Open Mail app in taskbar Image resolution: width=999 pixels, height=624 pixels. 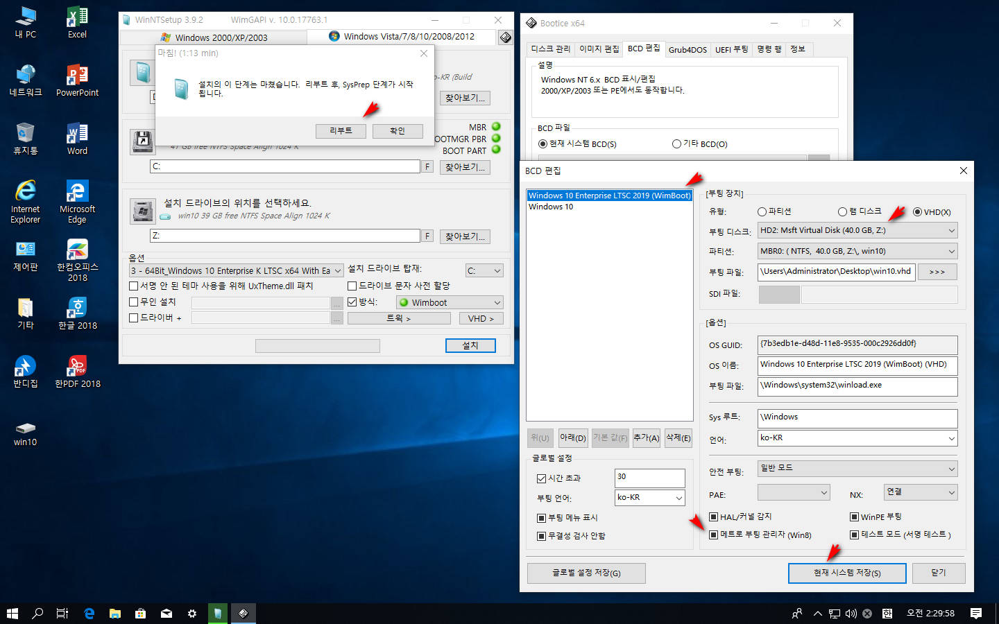point(166,613)
